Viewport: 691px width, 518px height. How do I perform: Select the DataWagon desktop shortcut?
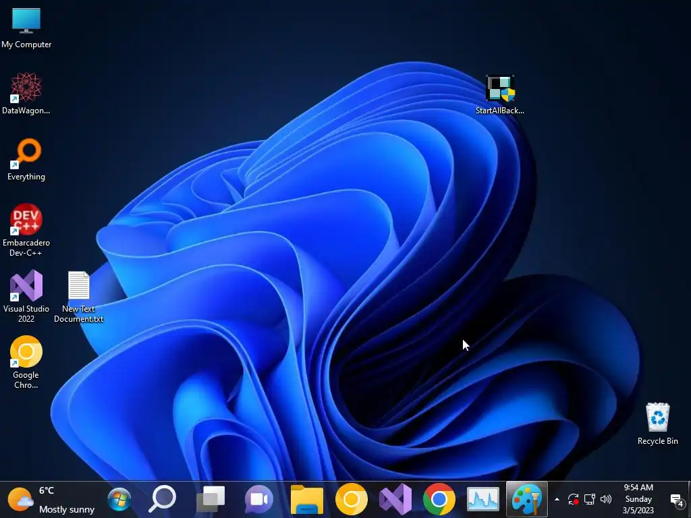point(26,93)
